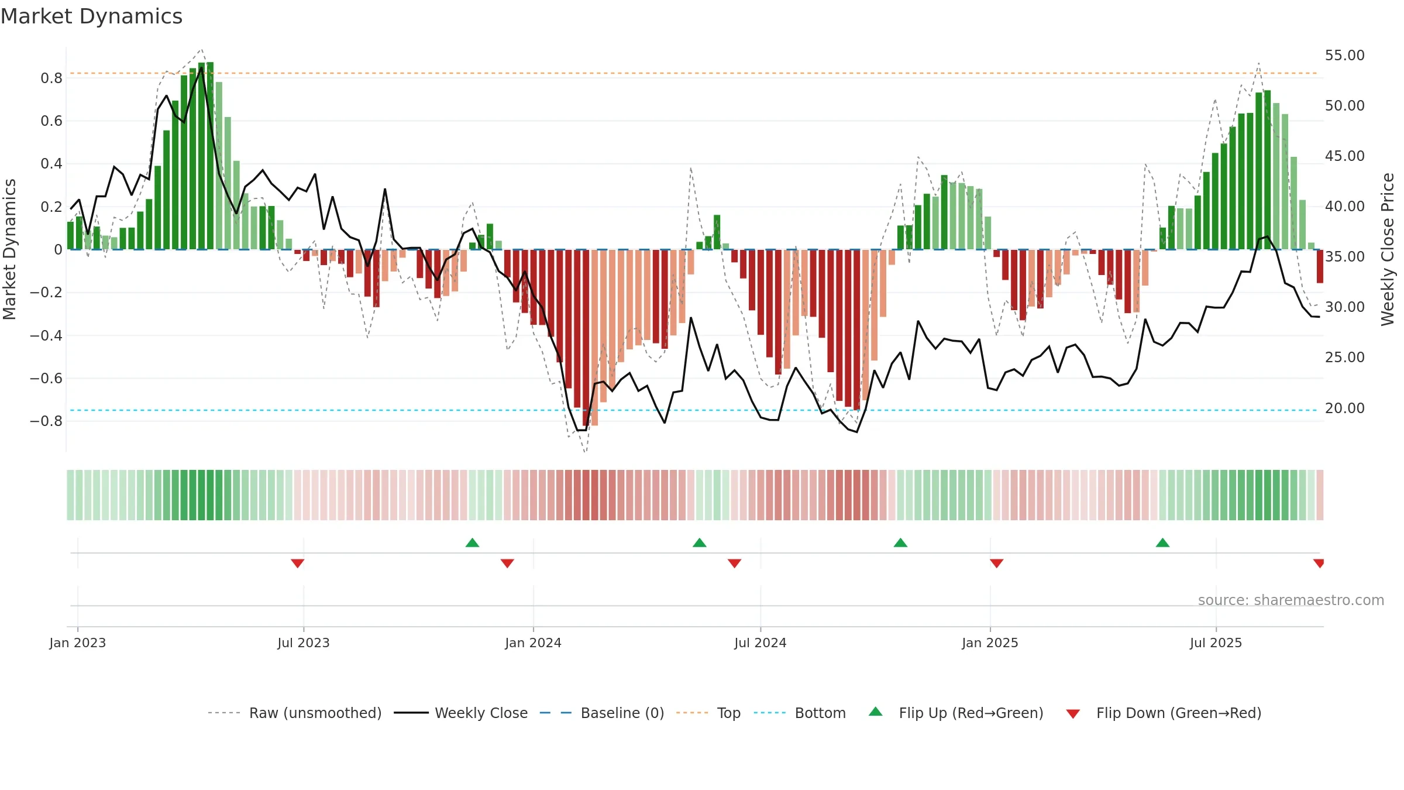Click the 20.00 price axis label
Image resolution: width=1404 pixels, height=790 pixels.
pyautogui.click(x=1344, y=408)
